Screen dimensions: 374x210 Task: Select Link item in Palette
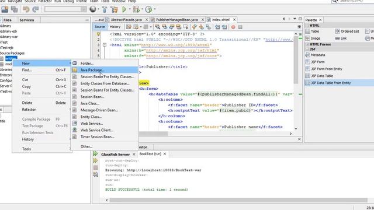[341, 38]
